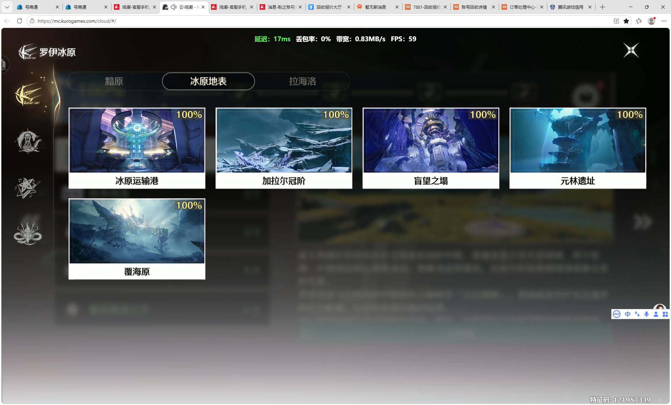Mute the 云·鸣潮 tab audio icon
Image resolution: width=671 pixels, height=405 pixels.
click(174, 7)
